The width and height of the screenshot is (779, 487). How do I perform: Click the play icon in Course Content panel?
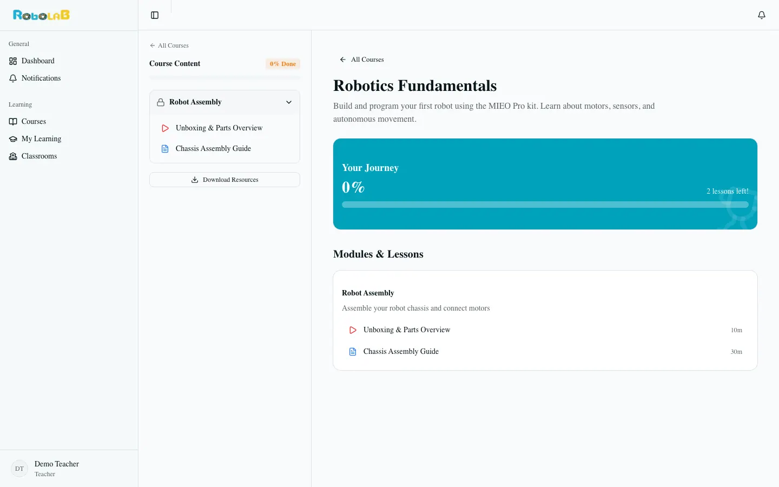pos(166,128)
